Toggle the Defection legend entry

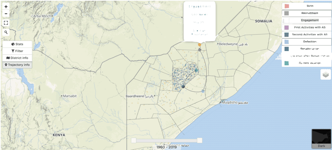(x=306, y=42)
